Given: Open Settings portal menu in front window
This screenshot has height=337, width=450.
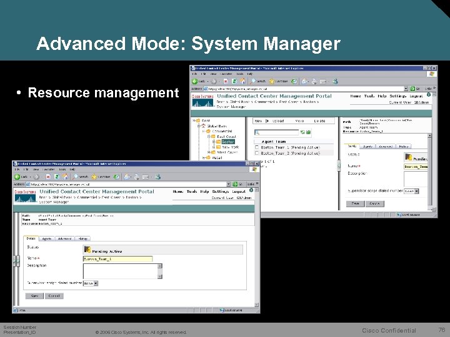Looking at the screenshot, I should click(x=221, y=192).
